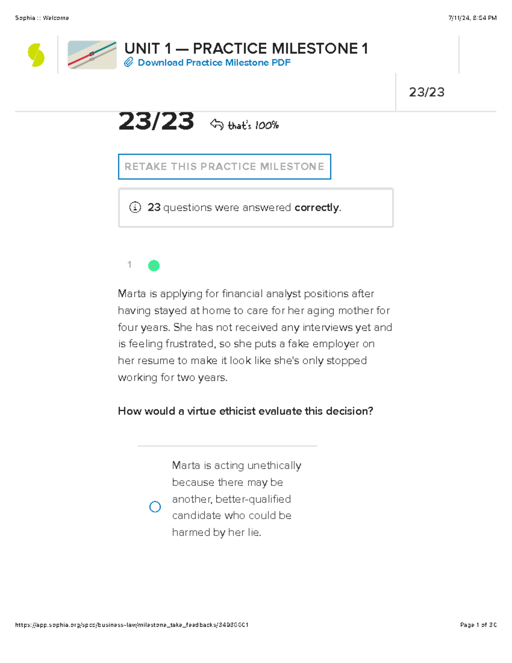This screenshot has height=663, width=512.
Task: Open the course thumbnail image
Action: point(92,55)
